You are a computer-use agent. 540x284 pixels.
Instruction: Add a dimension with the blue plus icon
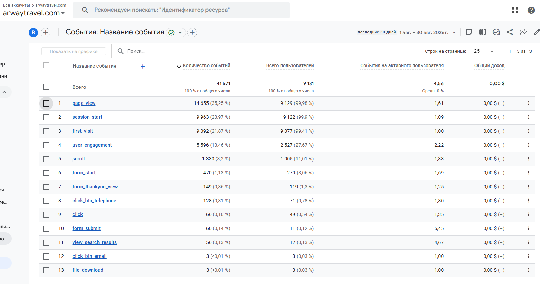143,67
